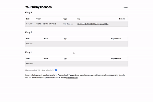Open the currency dropdown for prices
153x102 pixels.
55,70
